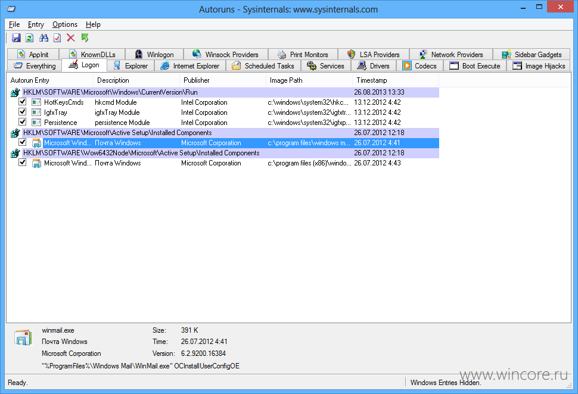Click the Properties toolbar icon
Screen dimensions: 578x394
coord(57,37)
